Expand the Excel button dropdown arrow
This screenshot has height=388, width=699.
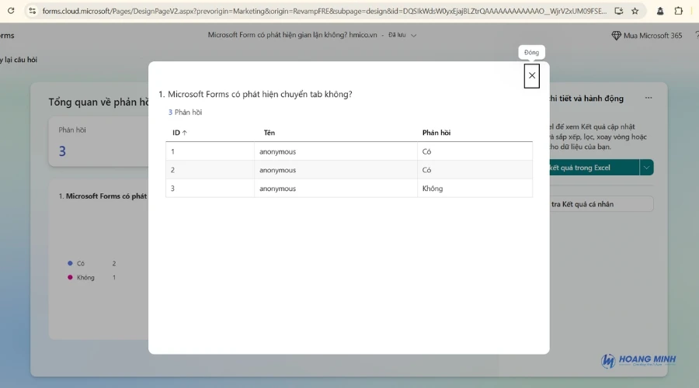point(646,168)
